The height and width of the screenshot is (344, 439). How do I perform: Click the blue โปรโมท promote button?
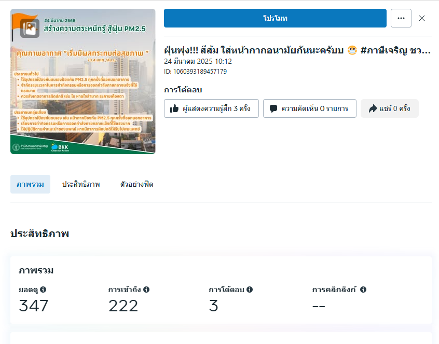275,18
